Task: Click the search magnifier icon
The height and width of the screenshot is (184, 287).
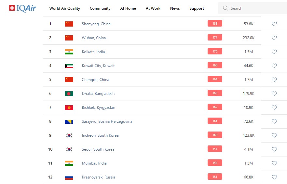Action: tap(225, 8)
